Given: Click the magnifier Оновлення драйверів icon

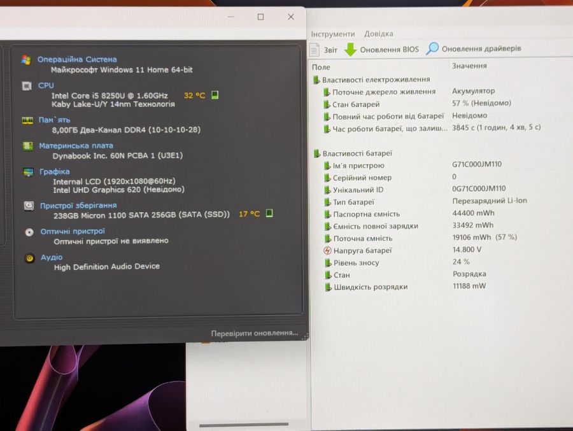Looking at the screenshot, I should tap(432, 48).
